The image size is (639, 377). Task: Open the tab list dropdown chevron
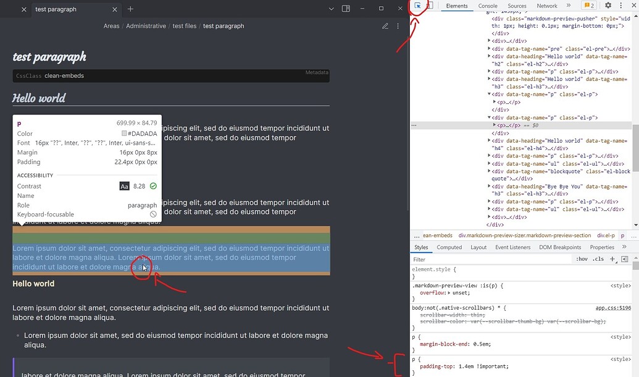pos(331,9)
